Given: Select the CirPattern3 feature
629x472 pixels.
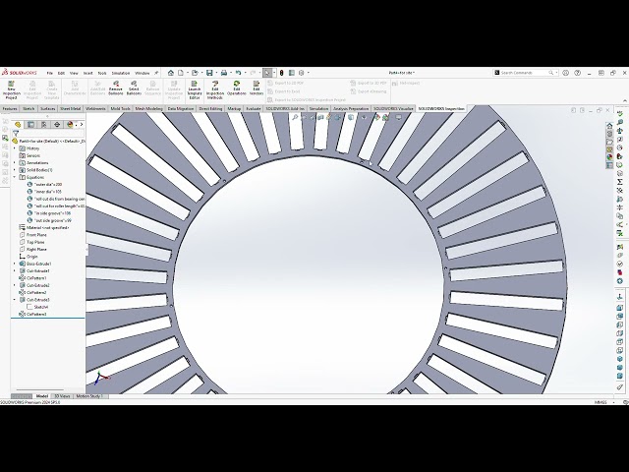Looking at the screenshot, I should click(x=32, y=315).
